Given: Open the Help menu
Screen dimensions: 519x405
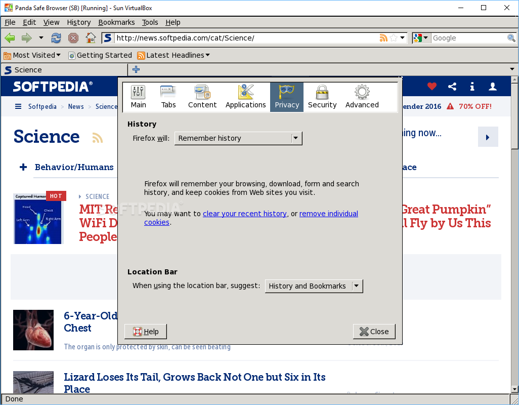Looking at the screenshot, I should click(x=173, y=22).
